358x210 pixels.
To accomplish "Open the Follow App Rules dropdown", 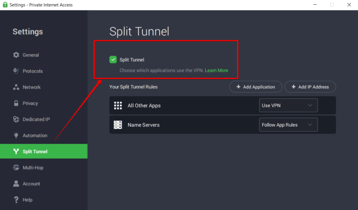I will (x=289, y=125).
